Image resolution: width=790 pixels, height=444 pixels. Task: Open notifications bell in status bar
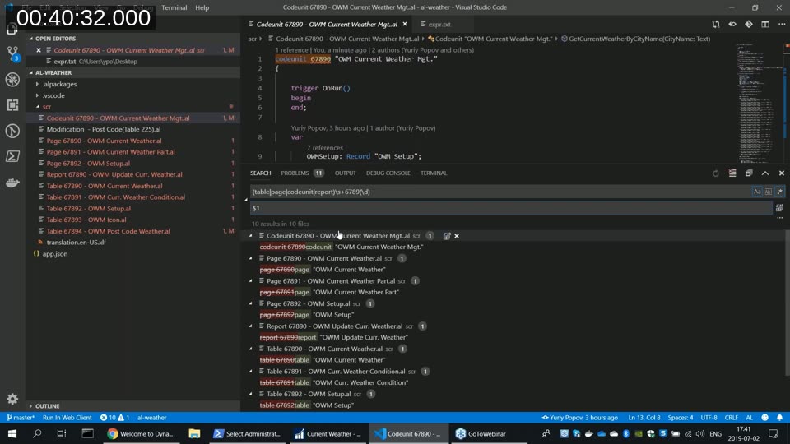click(779, 418)
